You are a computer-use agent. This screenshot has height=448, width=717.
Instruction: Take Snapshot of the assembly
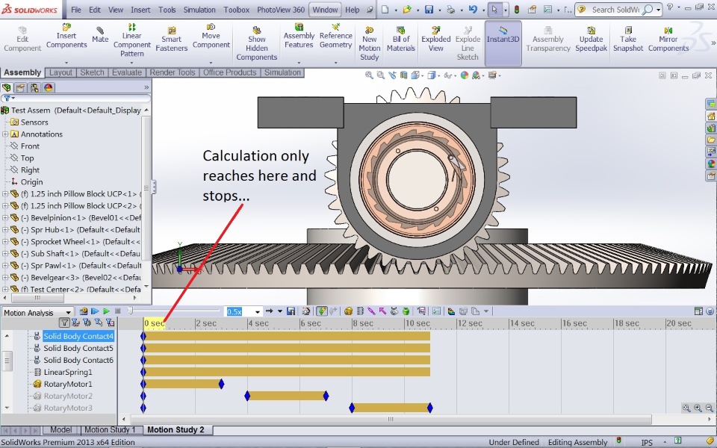point(628,39)
